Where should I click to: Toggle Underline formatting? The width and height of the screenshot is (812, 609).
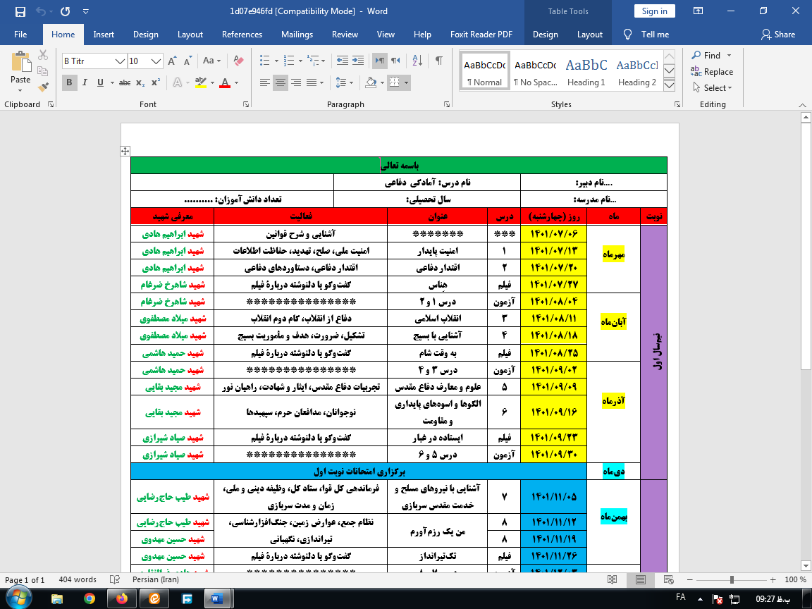tap(100, 82)
